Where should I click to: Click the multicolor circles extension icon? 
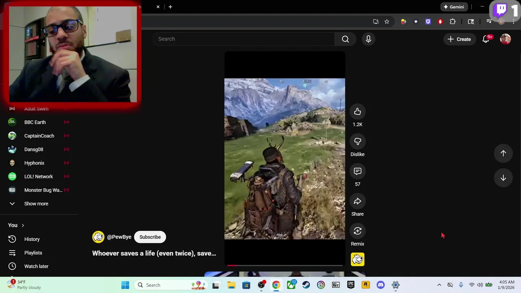pos(403,22)
